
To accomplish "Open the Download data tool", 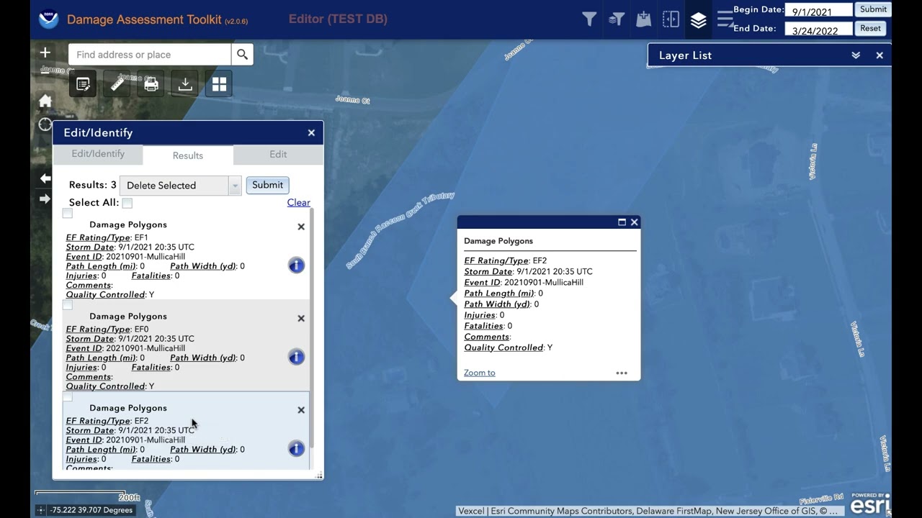I will (x=185, y=85).
